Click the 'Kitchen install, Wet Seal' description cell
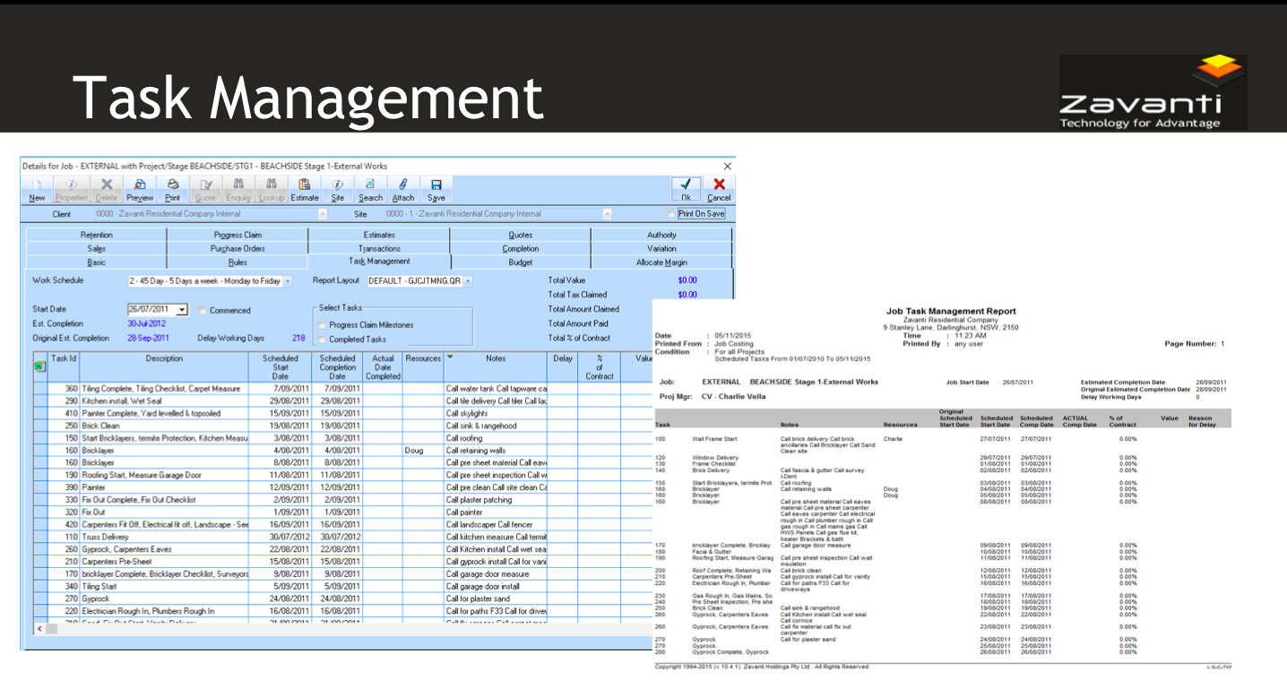Screen dimensions: 1287x697 coord(164,401)
